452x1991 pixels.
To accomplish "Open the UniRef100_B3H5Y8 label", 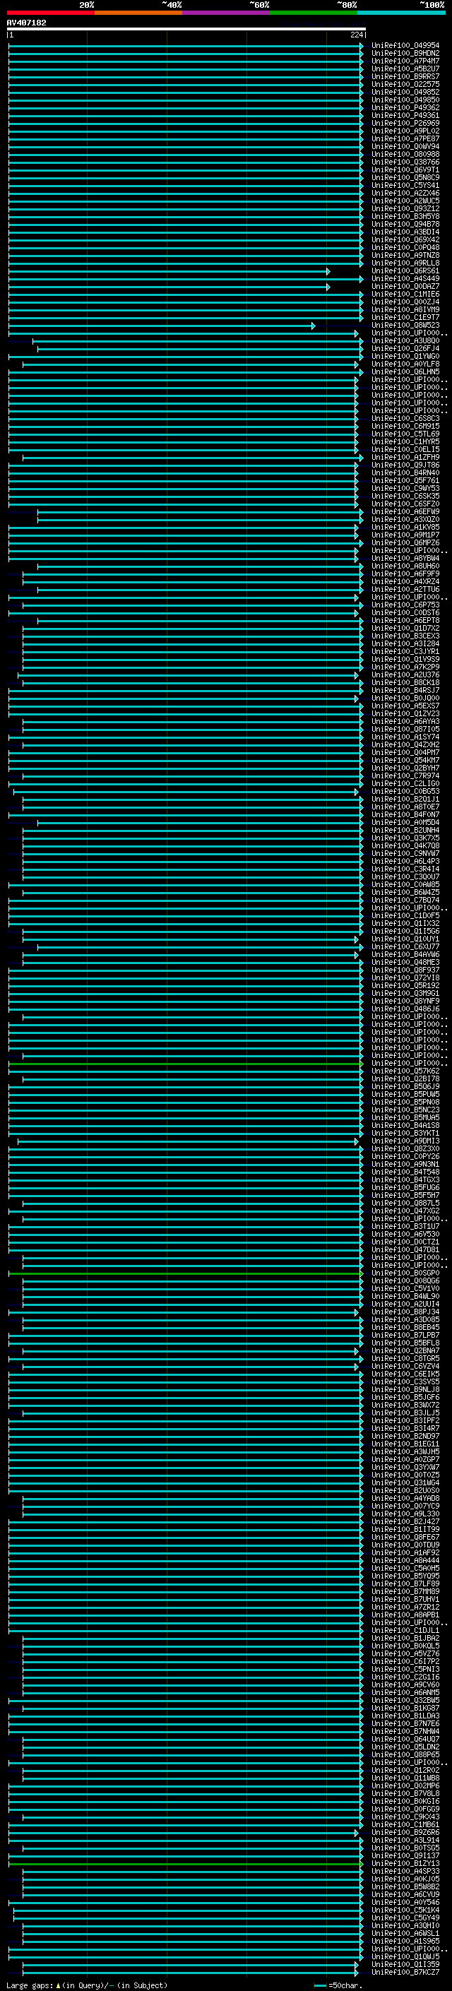I will (x=405, y=216).
